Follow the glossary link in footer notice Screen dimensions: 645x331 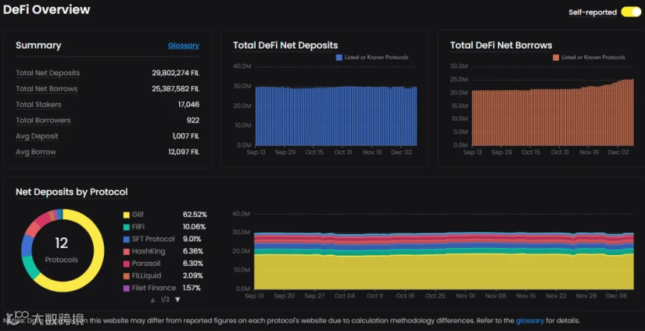coord(530,320)
